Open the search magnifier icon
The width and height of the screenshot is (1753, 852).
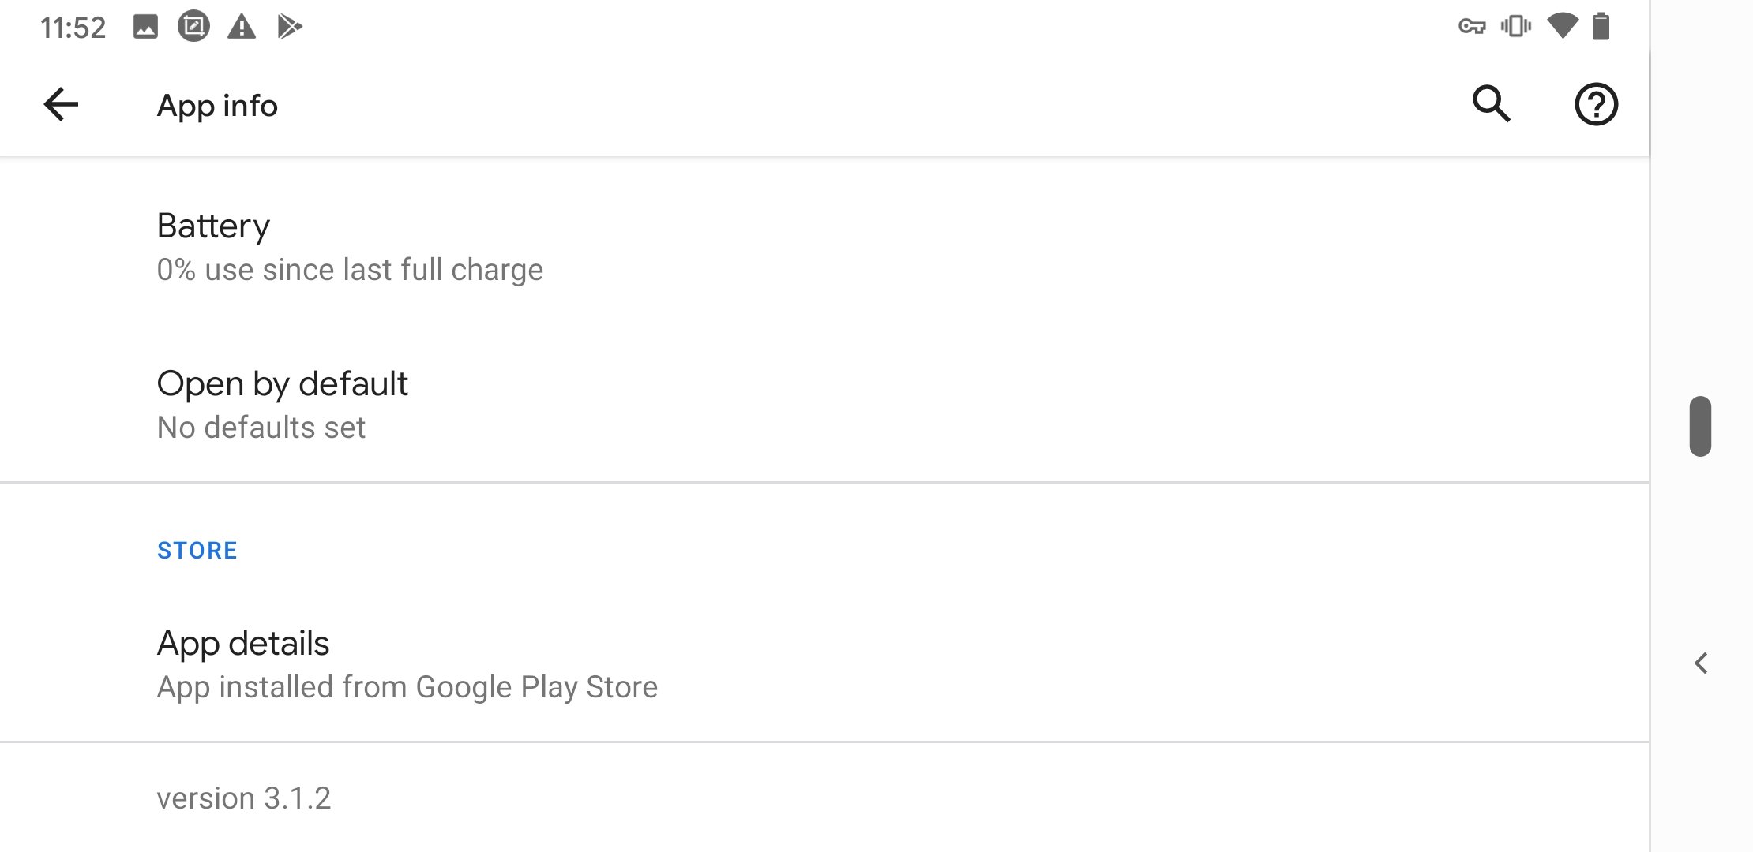coord(1491,104)
